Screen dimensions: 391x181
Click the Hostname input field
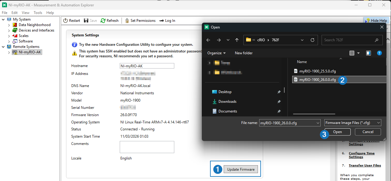pos(147,66)
